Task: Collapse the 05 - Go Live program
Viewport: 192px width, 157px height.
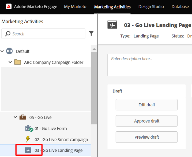Action: 15,117
